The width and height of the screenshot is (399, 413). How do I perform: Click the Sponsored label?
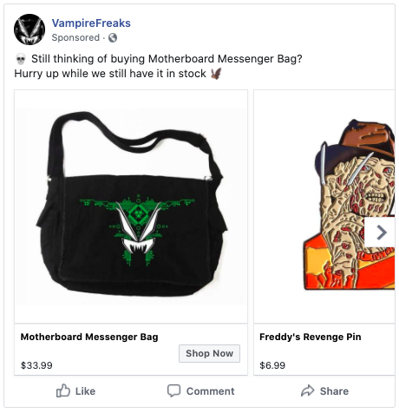click(75, 37)
